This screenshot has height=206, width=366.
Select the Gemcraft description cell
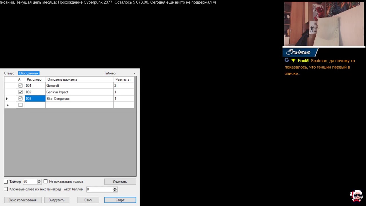pyautogui.click(x=79, y=86)
